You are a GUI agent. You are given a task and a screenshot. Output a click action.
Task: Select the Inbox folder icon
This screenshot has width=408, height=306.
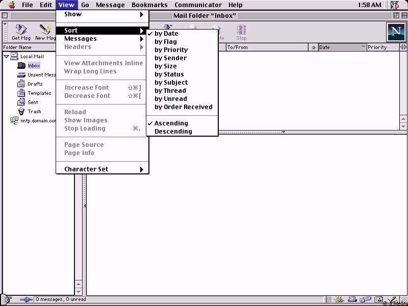tap(21, 66)
